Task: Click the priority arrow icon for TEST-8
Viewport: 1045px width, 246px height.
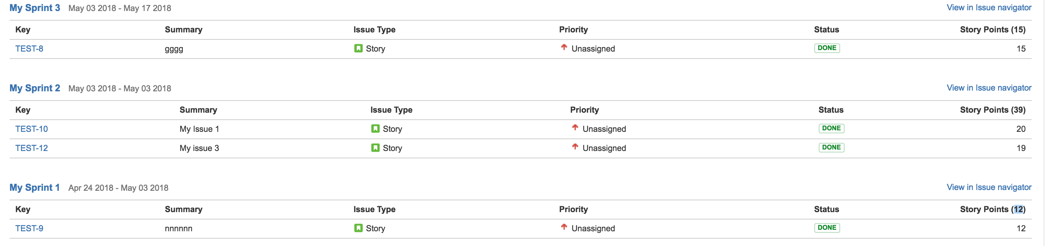Action: [564, 48]
